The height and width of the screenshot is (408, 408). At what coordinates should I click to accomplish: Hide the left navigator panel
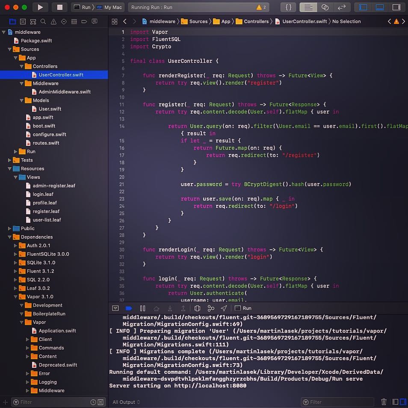point(364,7)
